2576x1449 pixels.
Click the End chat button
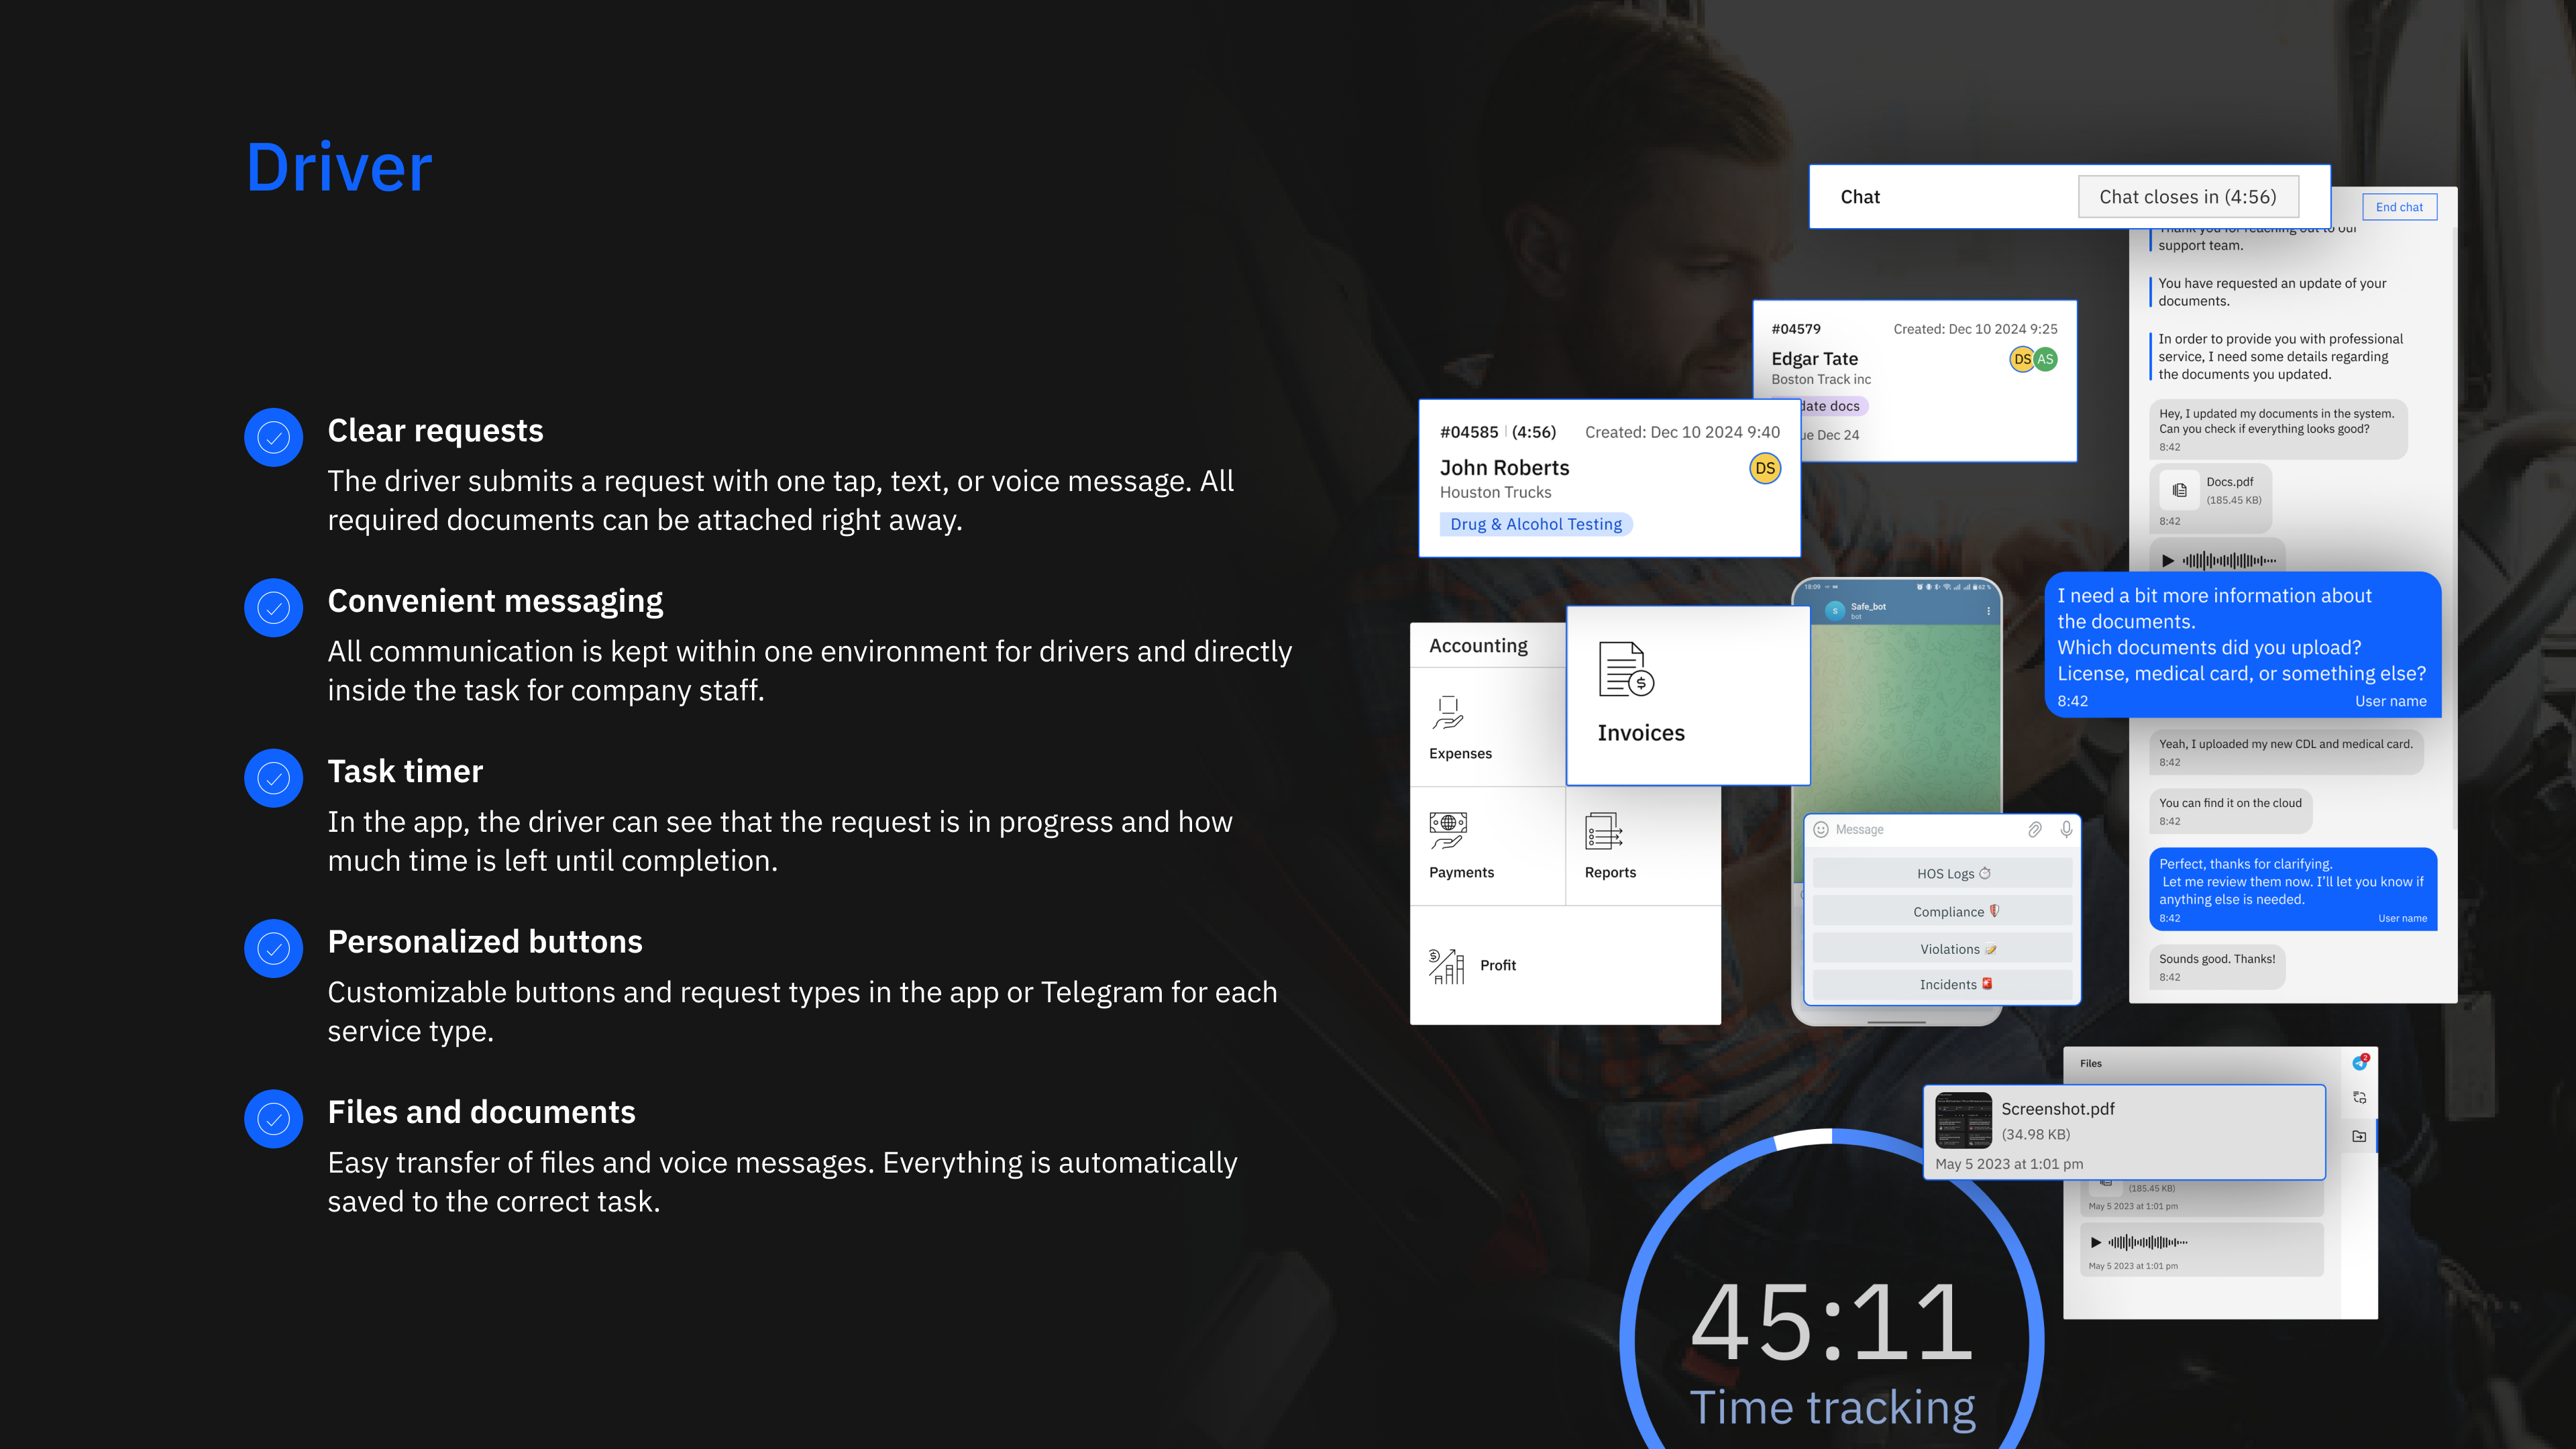[x=2399, y=207]
